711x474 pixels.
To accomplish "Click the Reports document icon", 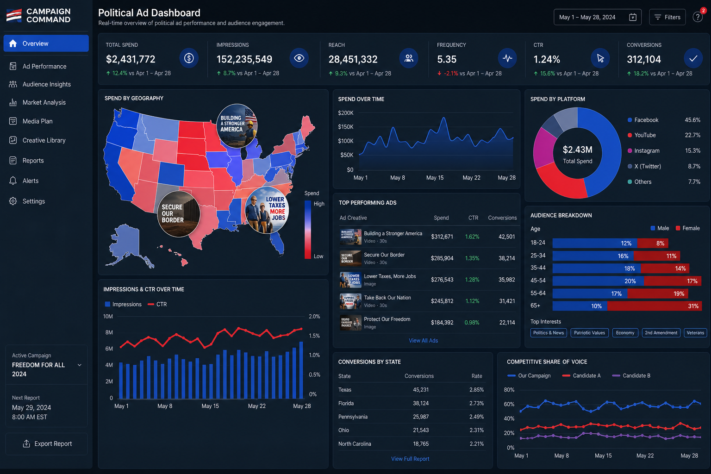I will (x=13, y=161).
